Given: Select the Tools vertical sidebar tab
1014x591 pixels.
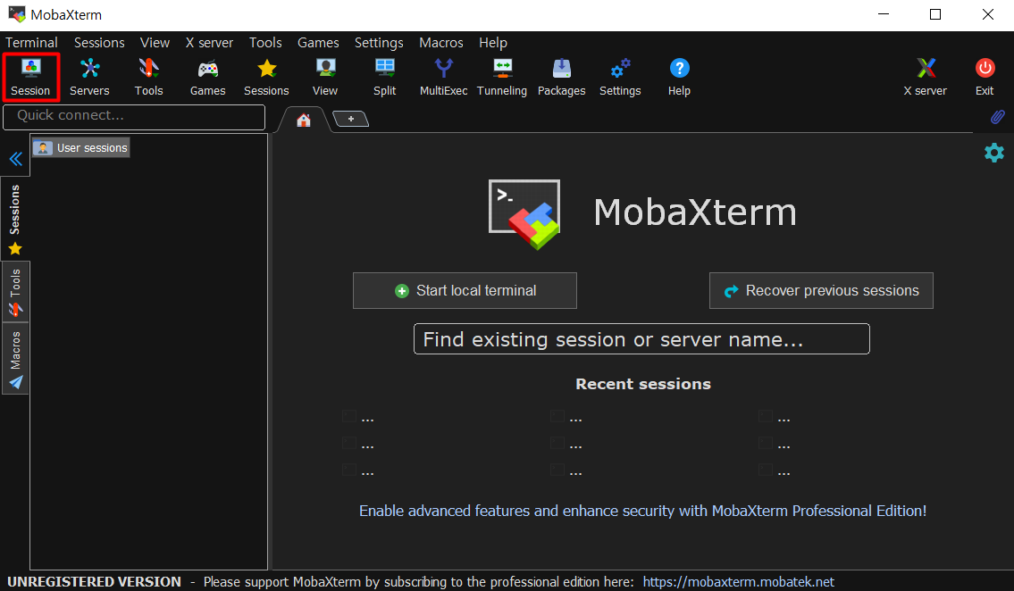Looking at the screenshot, I should (15, 293).
